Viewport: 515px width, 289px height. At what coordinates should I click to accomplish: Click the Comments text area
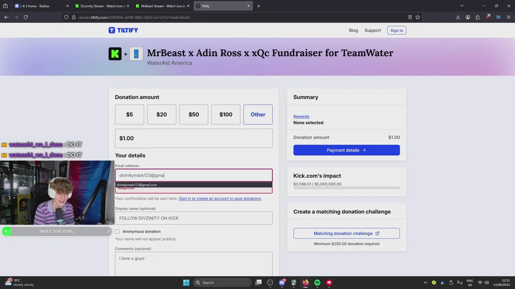[194, 264]
